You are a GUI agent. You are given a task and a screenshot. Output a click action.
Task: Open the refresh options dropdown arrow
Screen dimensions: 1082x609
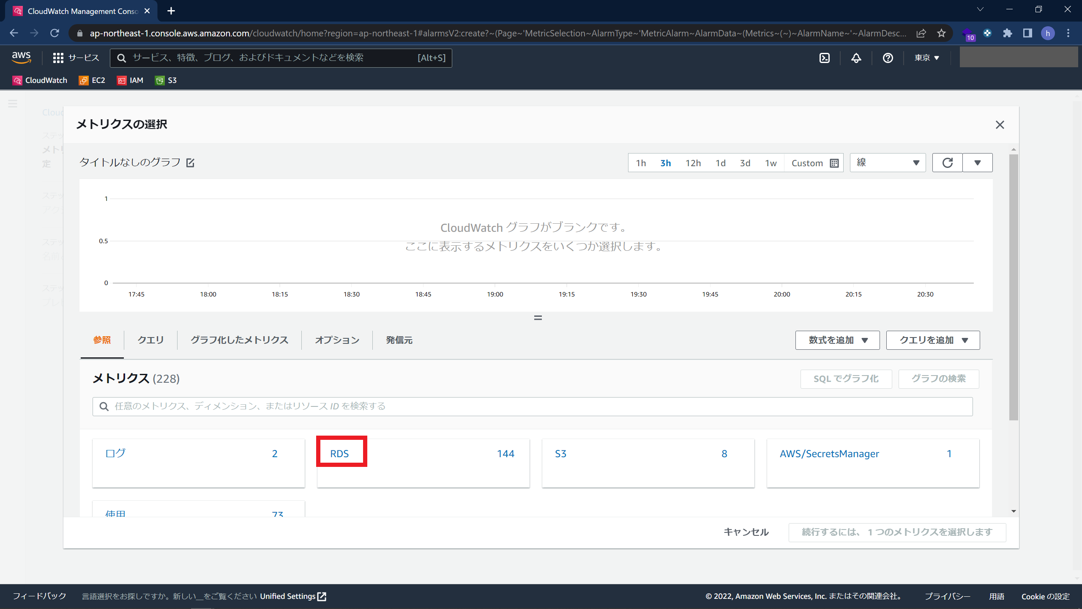pyautogui.click(x=977, y=163)
